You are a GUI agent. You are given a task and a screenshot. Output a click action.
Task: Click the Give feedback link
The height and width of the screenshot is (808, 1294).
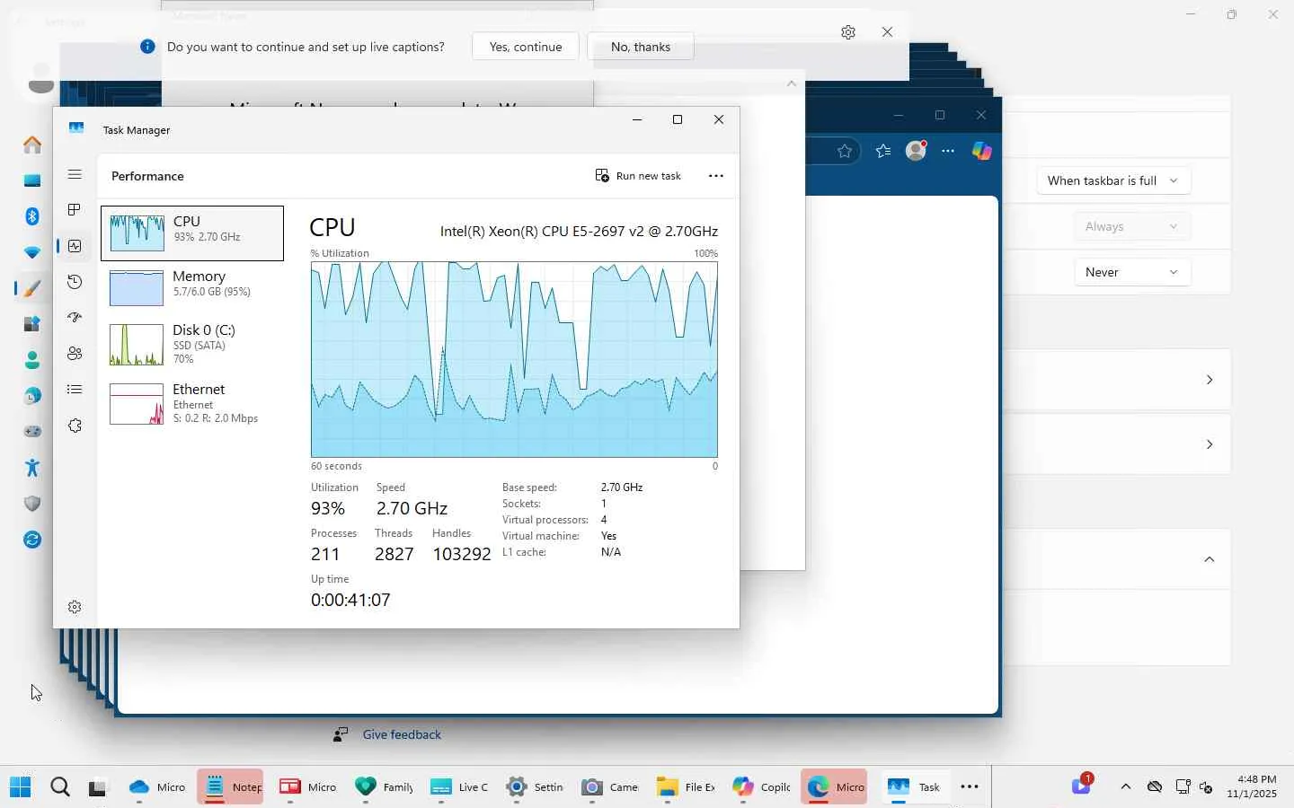pos(402,734)
